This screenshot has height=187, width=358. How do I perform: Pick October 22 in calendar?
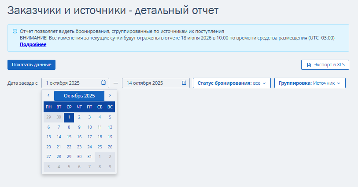point(69,147)
